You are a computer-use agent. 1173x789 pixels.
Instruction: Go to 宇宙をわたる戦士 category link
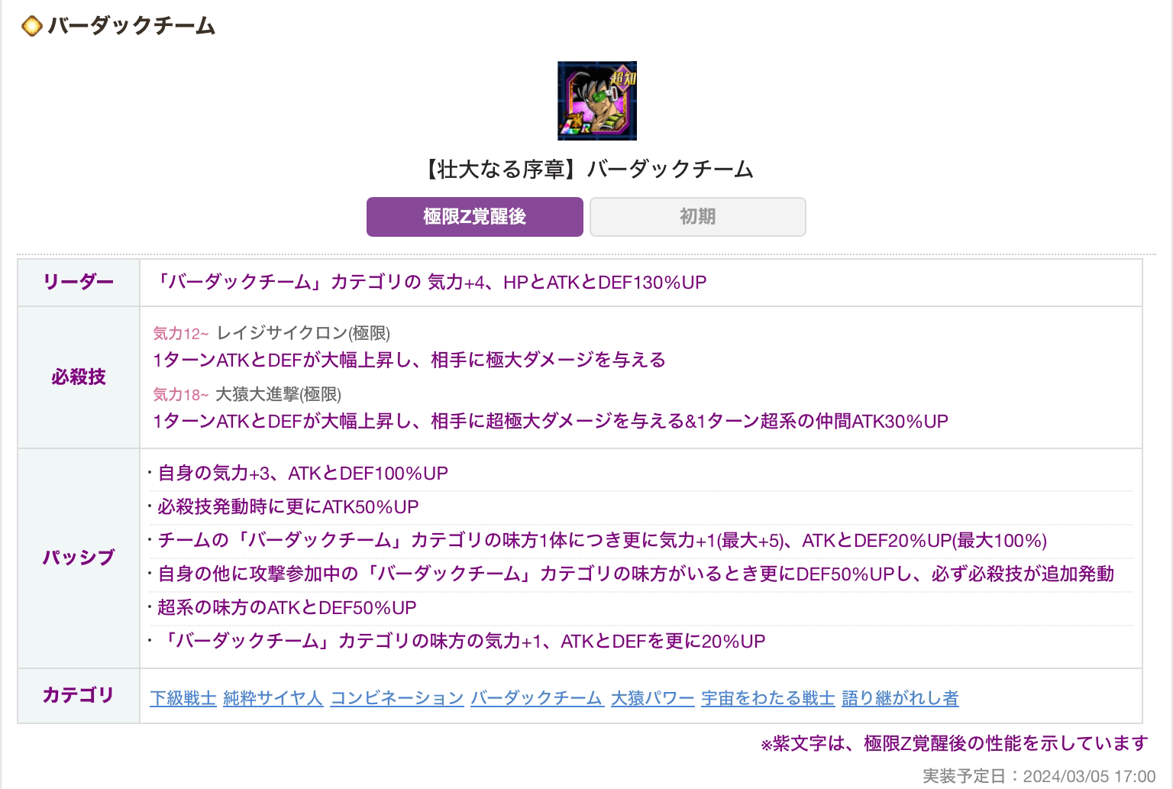point(768,698)
